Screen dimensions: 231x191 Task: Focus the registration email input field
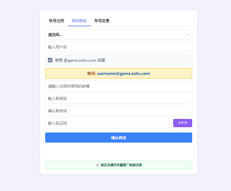[x=118, y=86]
